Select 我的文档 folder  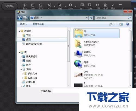(31, 73)
